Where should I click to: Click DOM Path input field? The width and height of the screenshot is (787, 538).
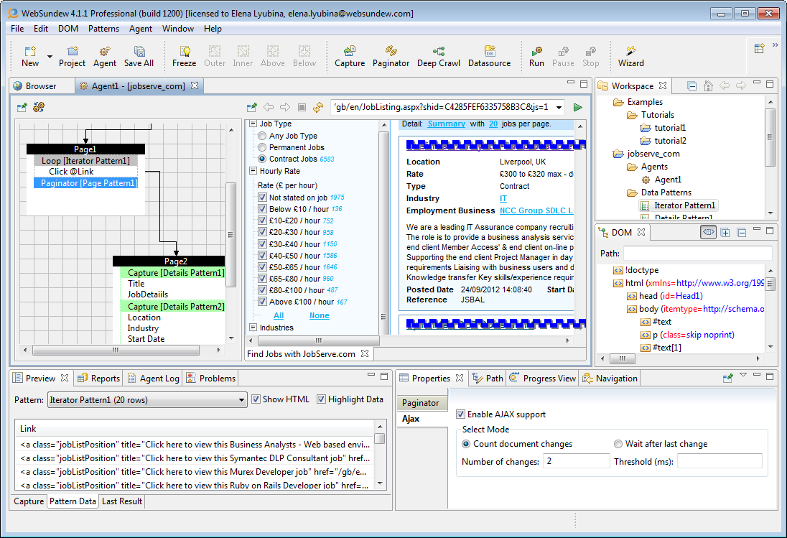[x=698, y=254]
